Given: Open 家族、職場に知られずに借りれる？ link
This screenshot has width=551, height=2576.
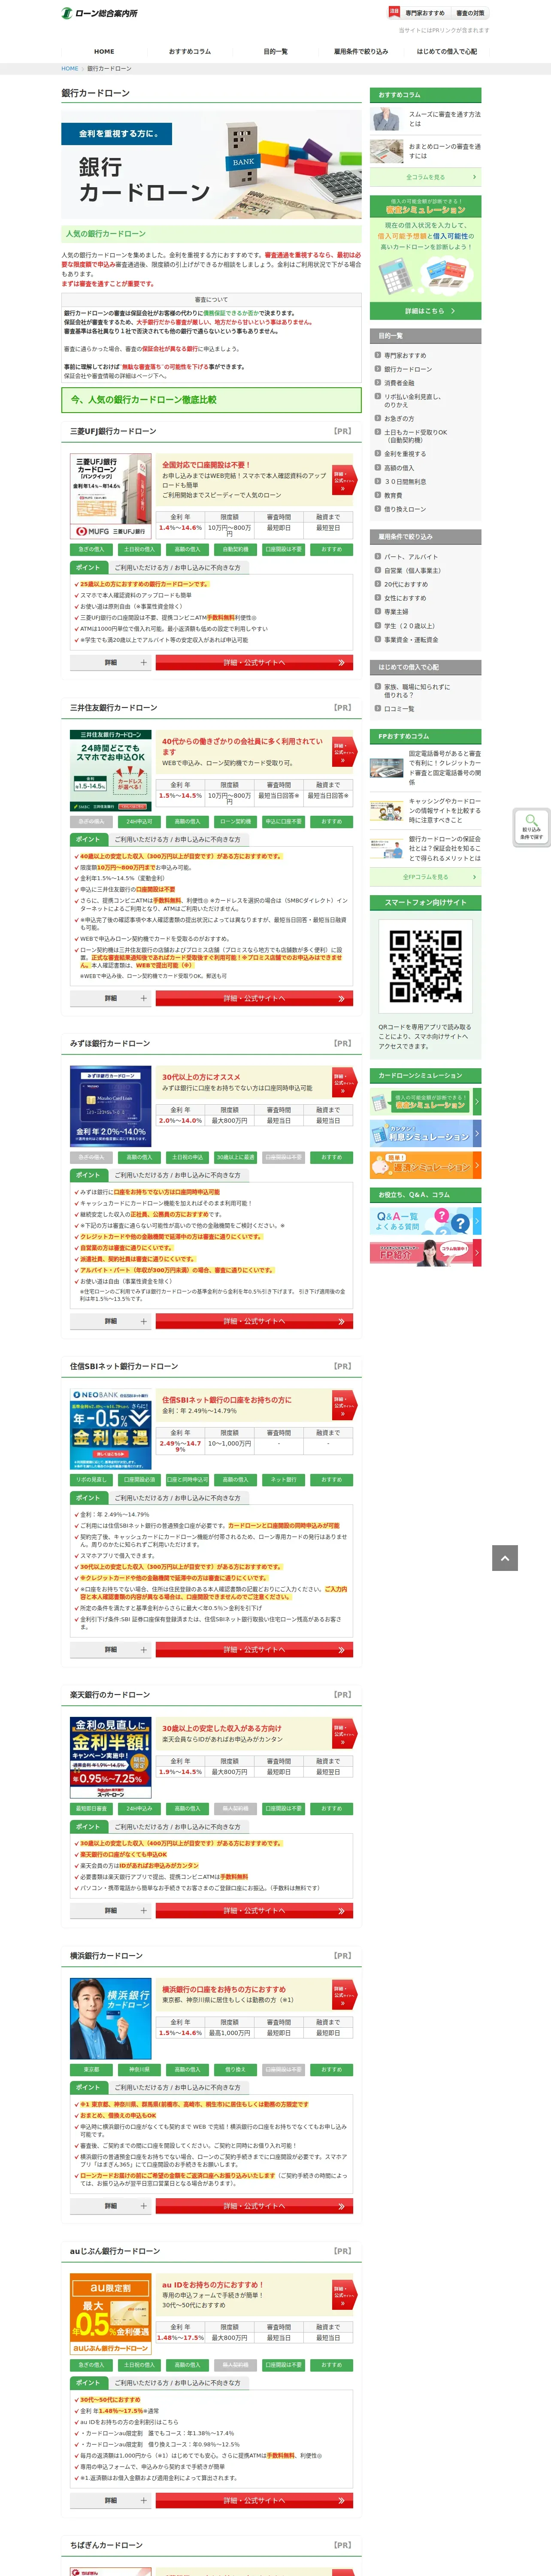Looking at the screenshot, I should pos(417,691).
